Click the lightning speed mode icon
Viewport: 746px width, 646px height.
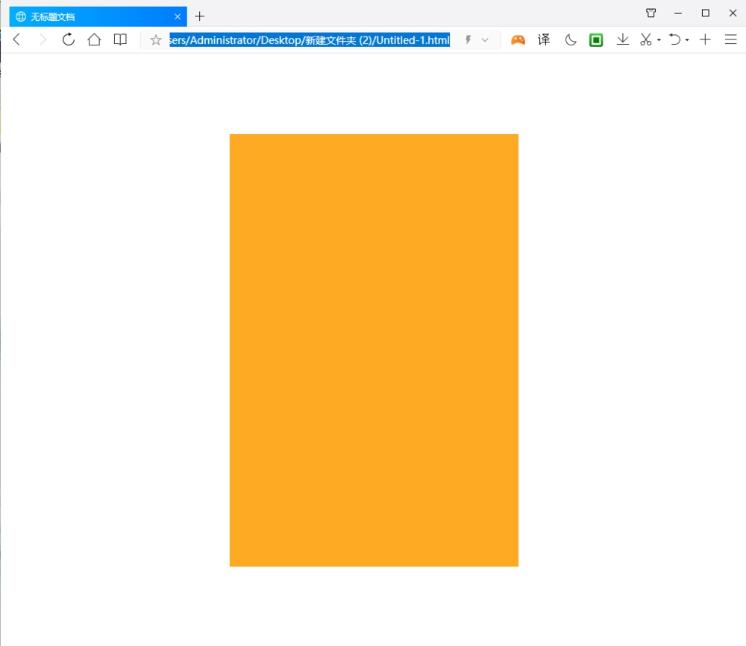click(468, 40)
